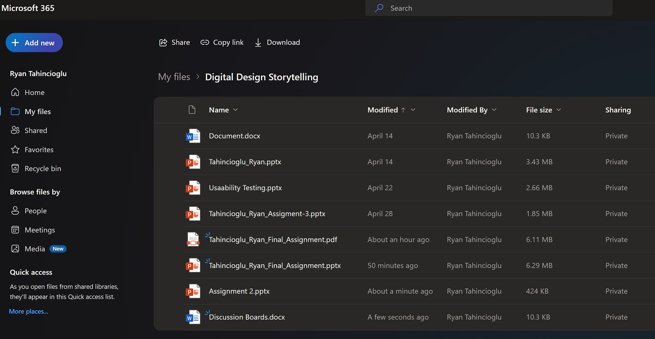Click the Microsoft 365 header title
The height and width of the screenshot is (339, 655).
(x=28, y=8)
